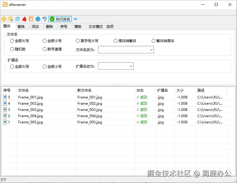Image resolution: width=237 pixels, height=183 pixels.
Task: Click file icon of row Frame_003.jpg
Action: [x=5, y=109]
